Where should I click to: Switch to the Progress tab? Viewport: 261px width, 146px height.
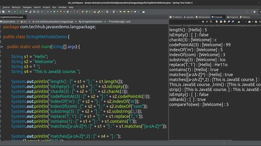click(x=232, y=17)
